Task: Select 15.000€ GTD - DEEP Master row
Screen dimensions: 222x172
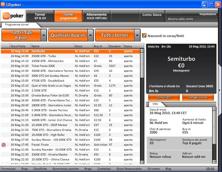Action: (70, 125)
